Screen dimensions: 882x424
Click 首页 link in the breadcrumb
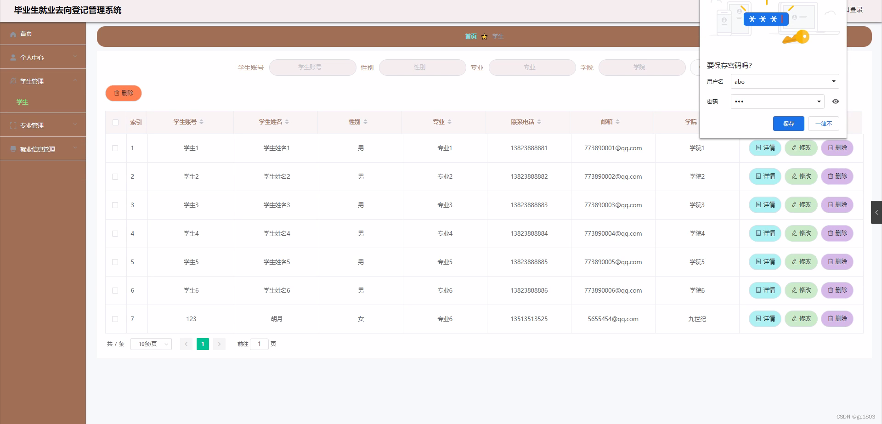click(470, 36)
